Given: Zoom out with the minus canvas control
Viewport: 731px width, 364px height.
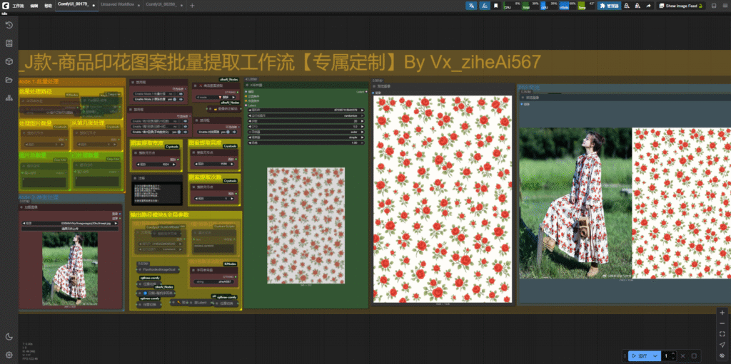Looking at the screenshot, I should tap(722, 323).
